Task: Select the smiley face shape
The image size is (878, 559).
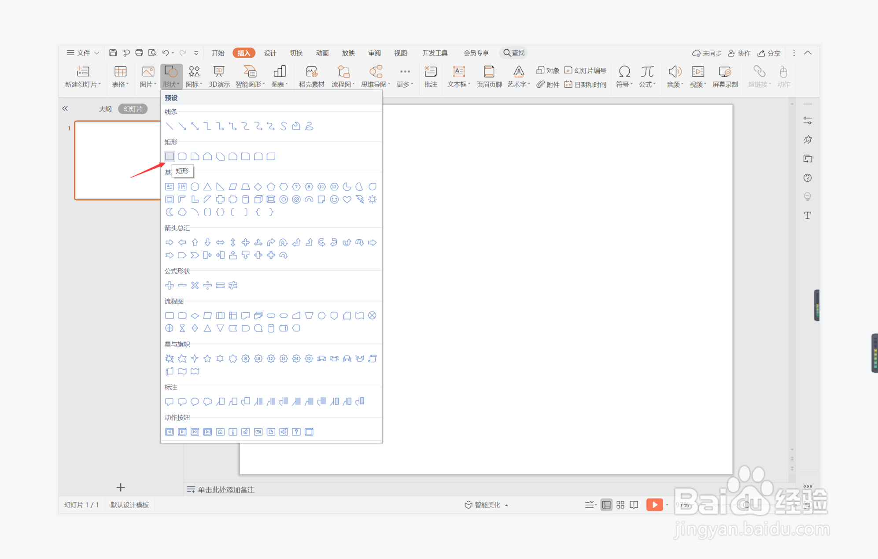Action: [334, 200]
